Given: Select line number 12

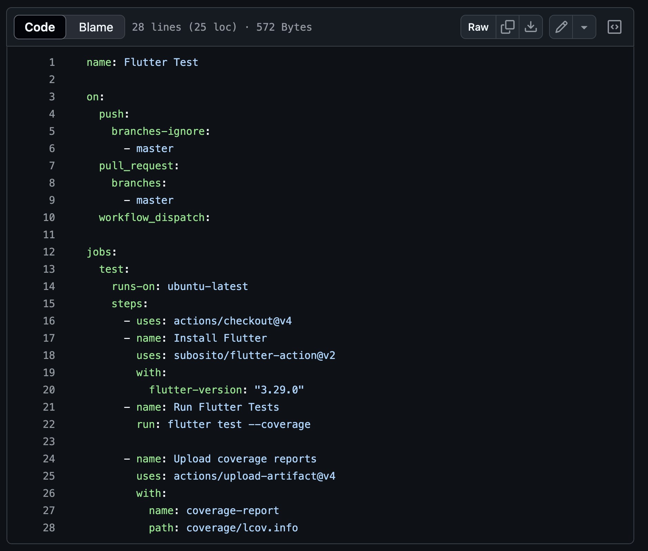Looking at the screenshot, I should [x=49, y=252].
